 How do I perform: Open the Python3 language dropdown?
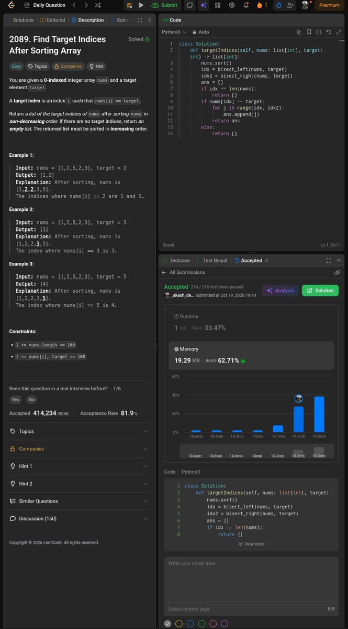pyautogui.click(x=174, y=31)
